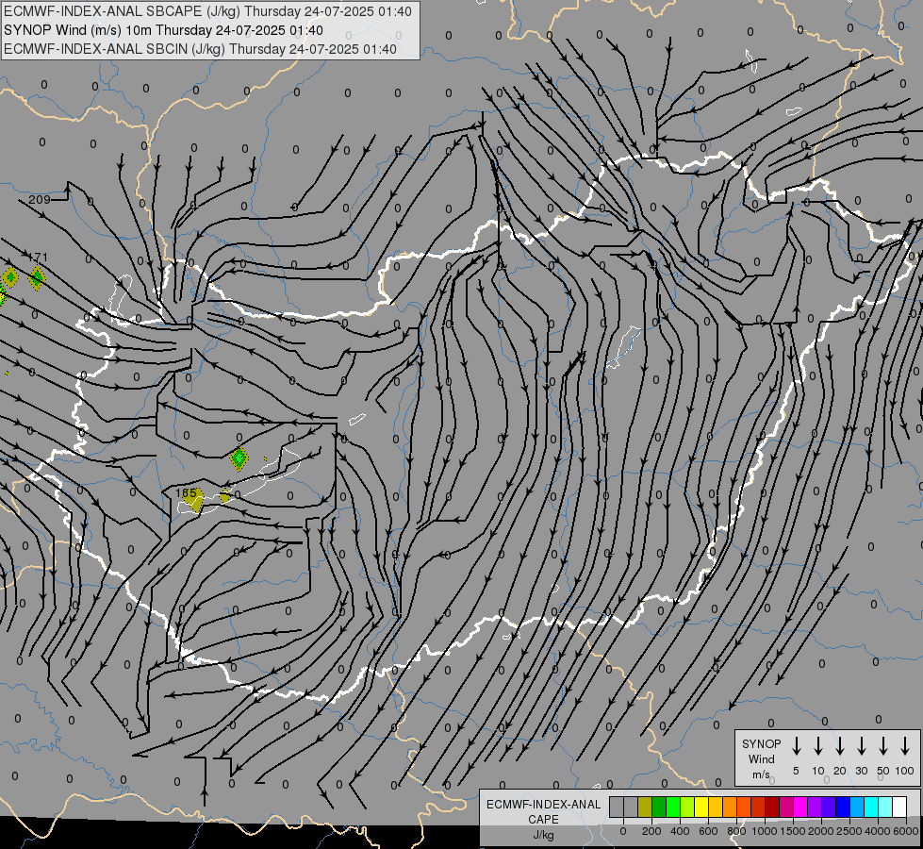Click the 6000 tick label on CAPE scale
Viewport: 923px width, 849px height.
(x=905, y=831)
